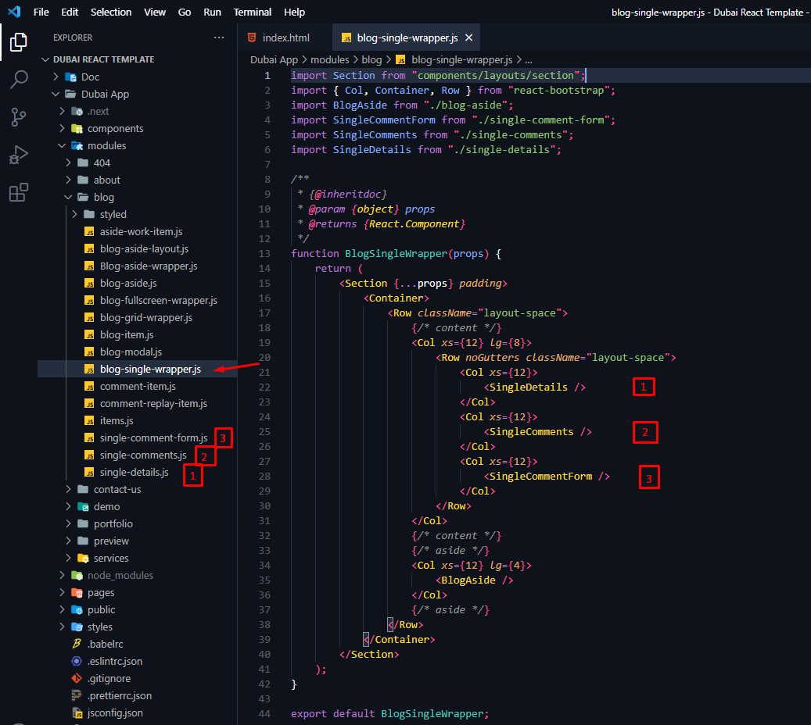The image size is (811, 725).
Task: Click the VS Code logo icon
Action: pos(15,12)
